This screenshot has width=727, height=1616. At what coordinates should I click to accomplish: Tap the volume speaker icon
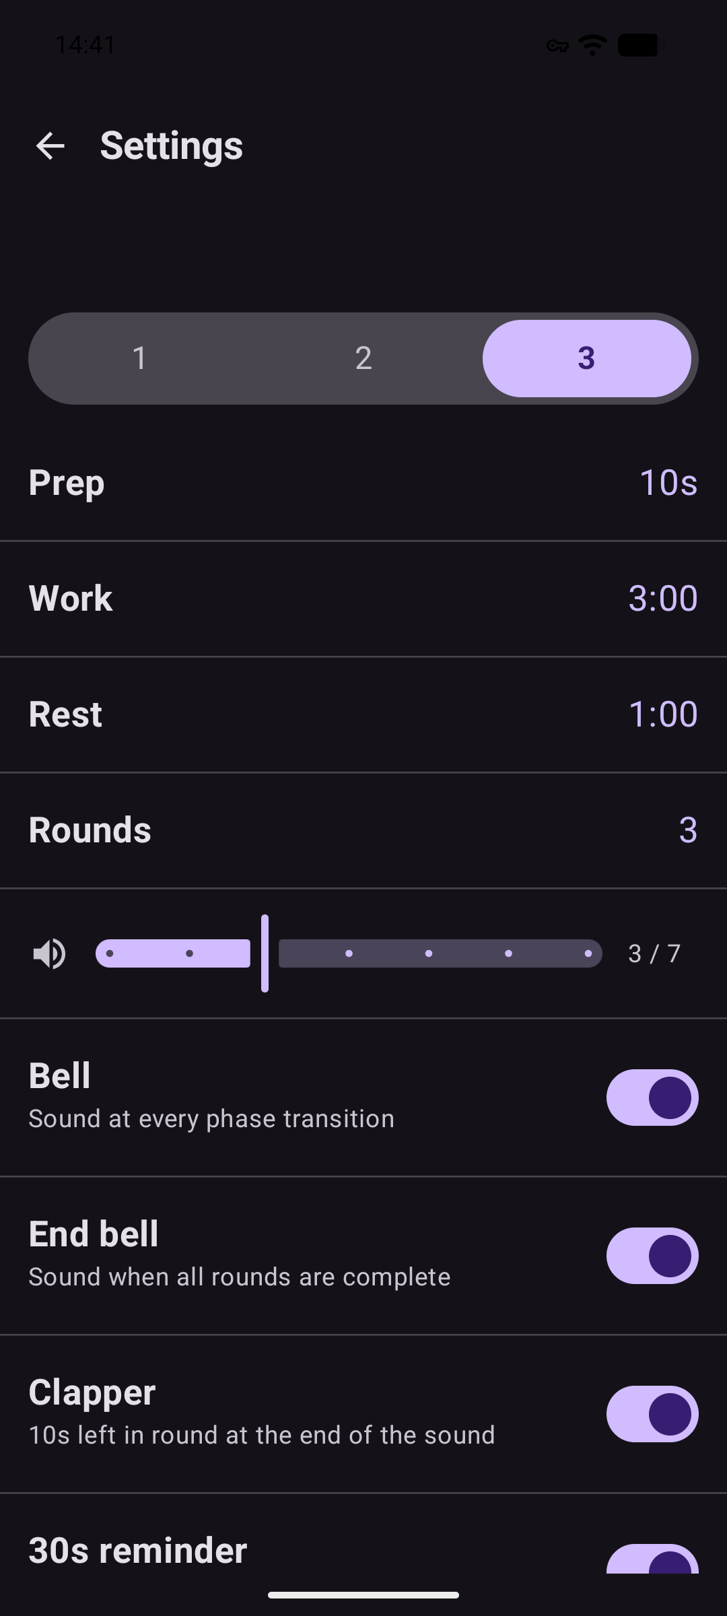tap(49, 953)
